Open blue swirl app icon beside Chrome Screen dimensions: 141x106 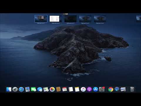[x=117, y=89]
